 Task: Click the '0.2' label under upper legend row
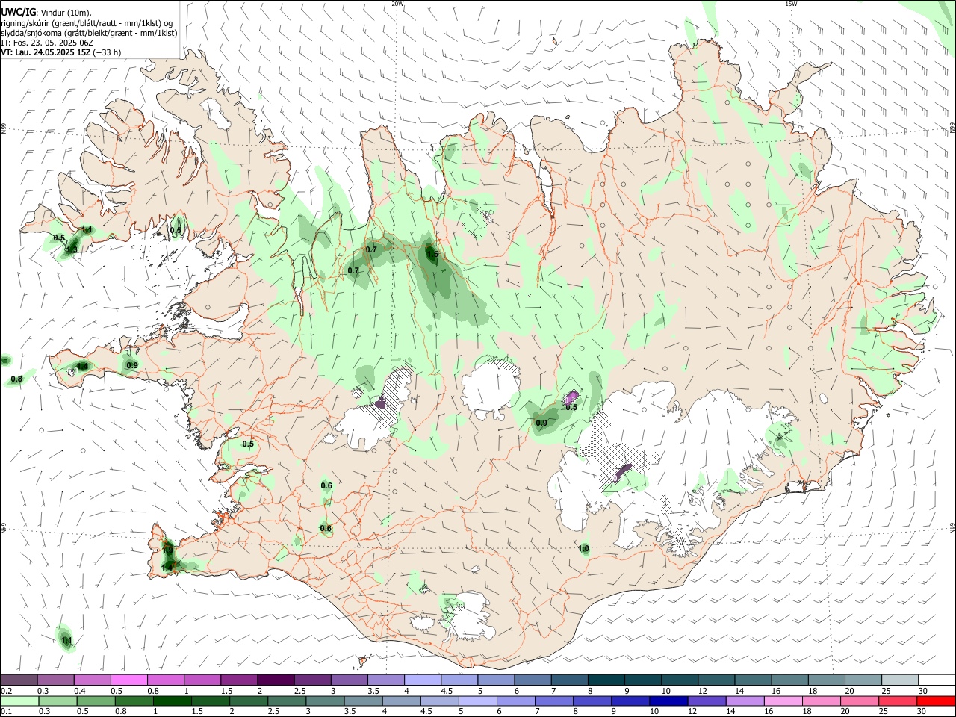click(6, 691)
